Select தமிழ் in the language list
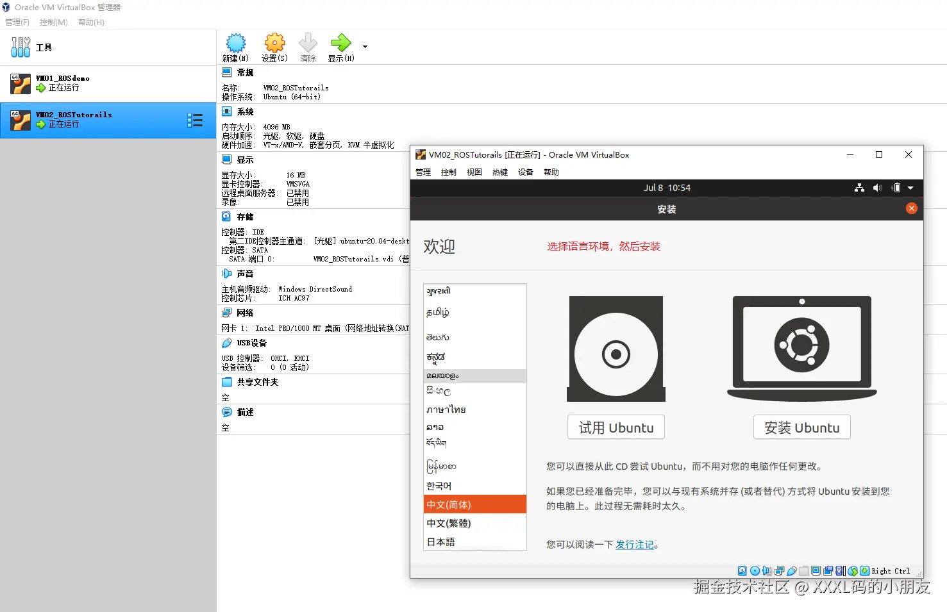947x612 pixels. click(475, 313)
